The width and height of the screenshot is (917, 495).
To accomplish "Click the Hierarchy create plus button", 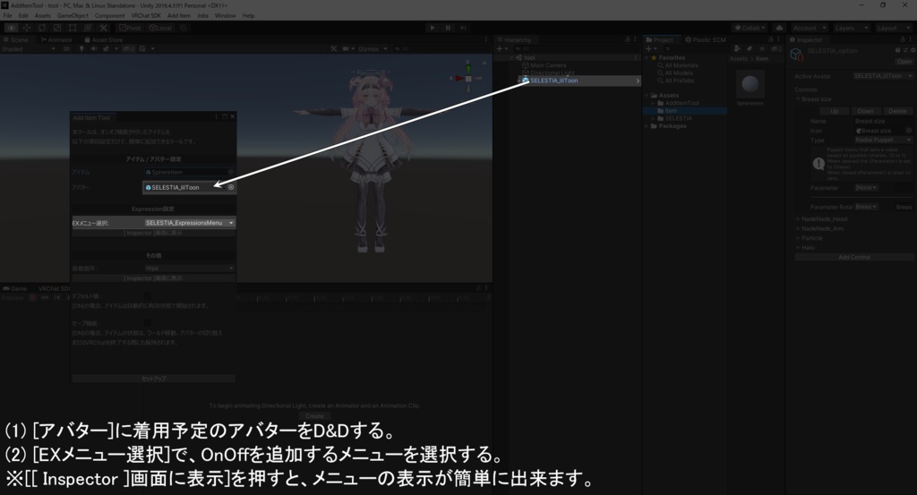I will pos(501,49).
